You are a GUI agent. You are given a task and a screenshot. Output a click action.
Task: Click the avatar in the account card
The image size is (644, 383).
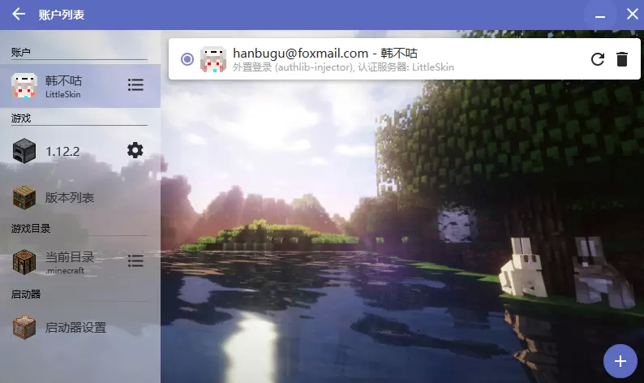[213, 59]
